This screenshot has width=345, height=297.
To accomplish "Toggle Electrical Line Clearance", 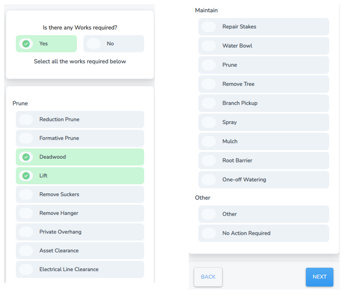I will pos(80,269).
